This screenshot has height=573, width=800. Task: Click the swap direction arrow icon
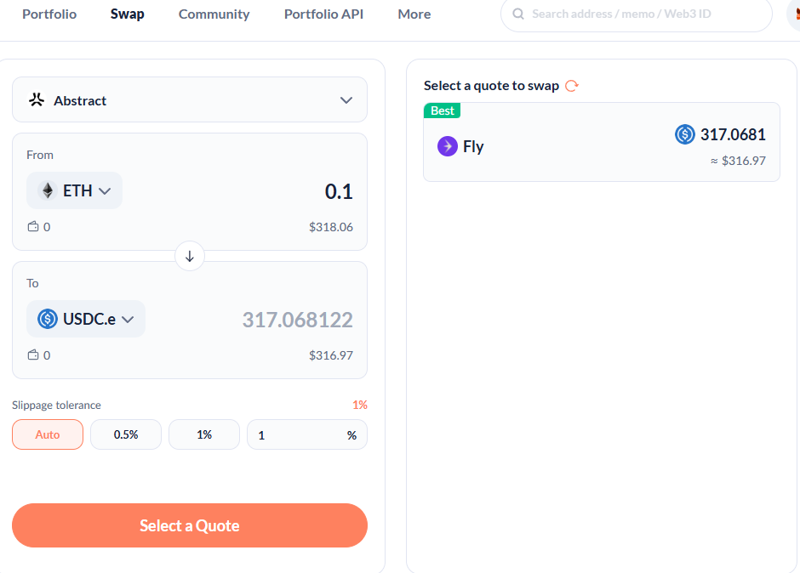coord(190,256)
